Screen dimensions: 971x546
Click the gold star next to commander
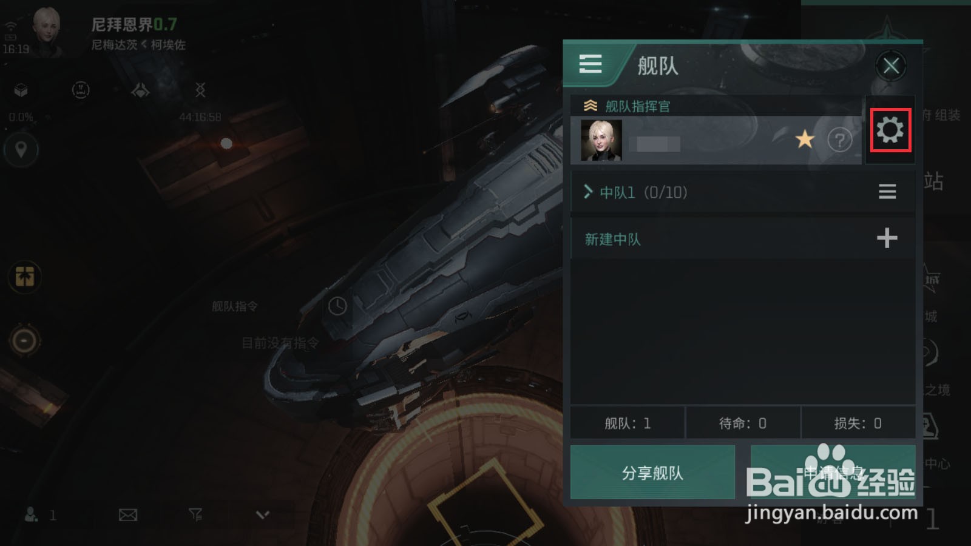805,140
